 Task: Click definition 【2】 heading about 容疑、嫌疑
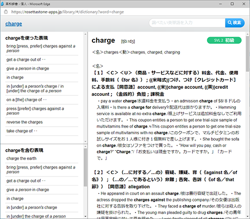164,180
